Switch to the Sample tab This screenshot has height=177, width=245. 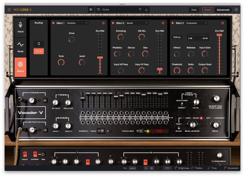tap(208, 9)
